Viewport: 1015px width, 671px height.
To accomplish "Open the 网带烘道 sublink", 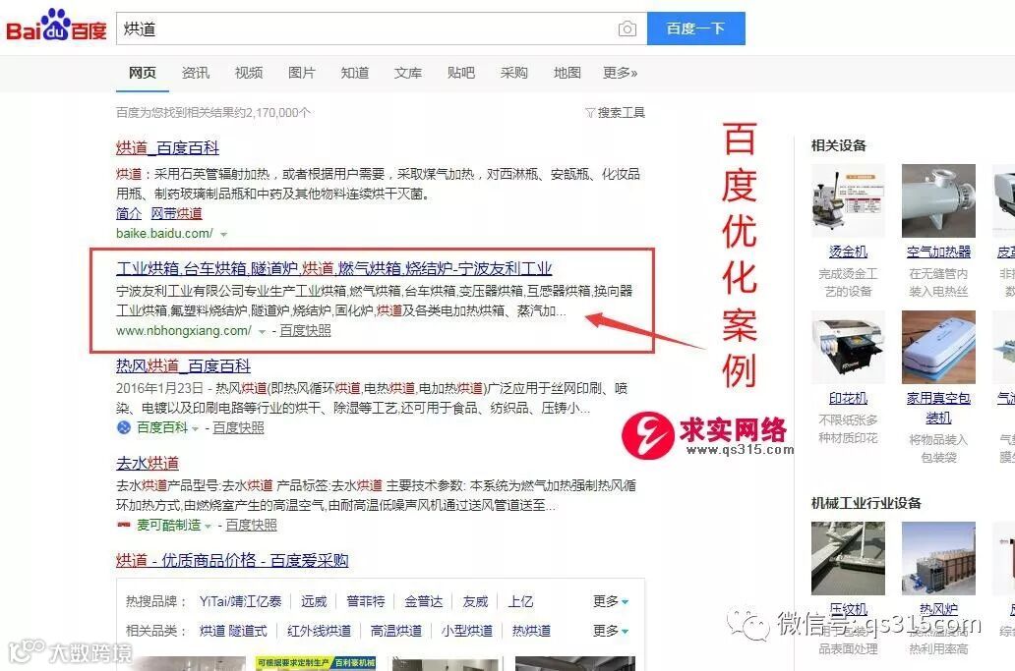I will click(x=177, y=213).
